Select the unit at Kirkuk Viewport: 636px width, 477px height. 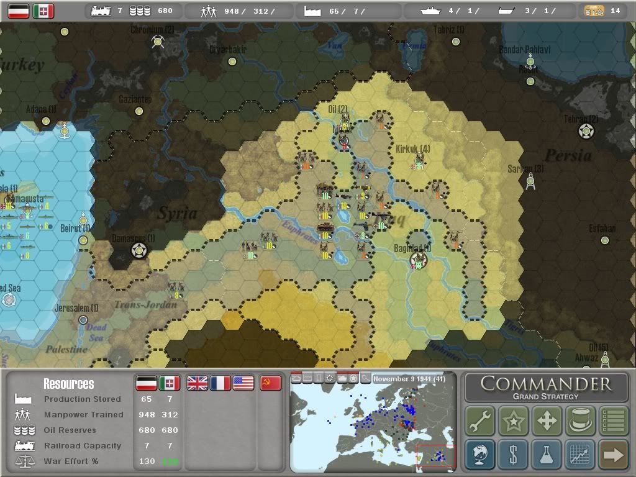[418, 161]
